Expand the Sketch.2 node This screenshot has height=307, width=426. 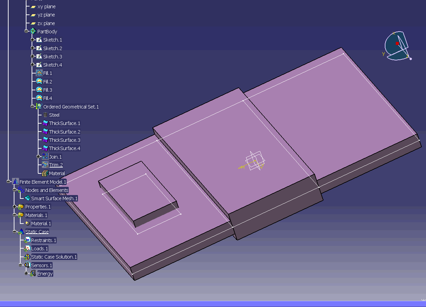click(32, 48)
